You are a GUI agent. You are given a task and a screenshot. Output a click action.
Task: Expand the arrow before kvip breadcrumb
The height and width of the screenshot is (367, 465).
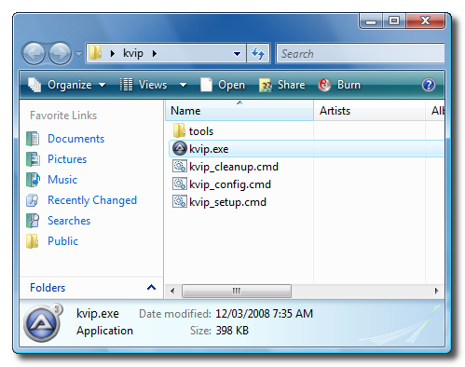click(113, 54)
